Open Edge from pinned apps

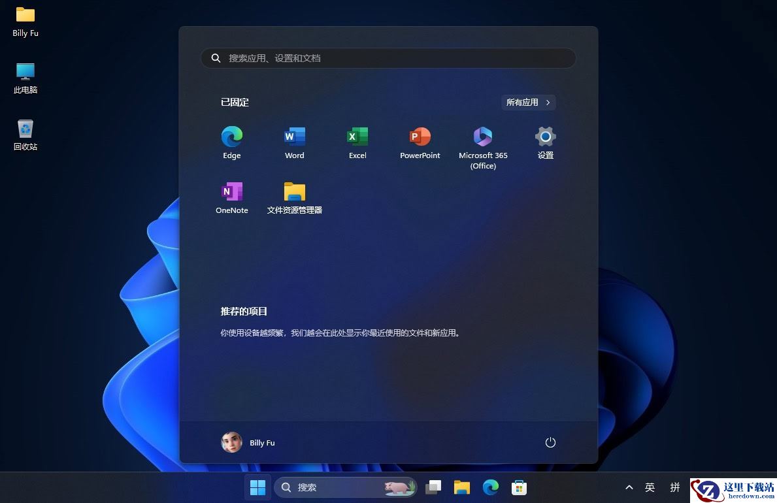231,142
